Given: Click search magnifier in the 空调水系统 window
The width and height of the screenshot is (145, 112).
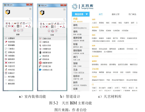Looking at the screenshot, I should click(x=64, y=19).
